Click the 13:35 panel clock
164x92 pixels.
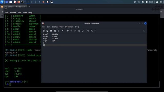click(x=151, y=2)
